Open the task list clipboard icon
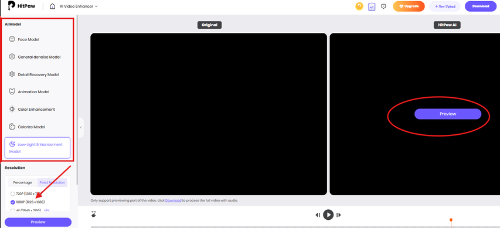Screen dimensions: 500x228 pyautogui.click(x=372, y=6)
